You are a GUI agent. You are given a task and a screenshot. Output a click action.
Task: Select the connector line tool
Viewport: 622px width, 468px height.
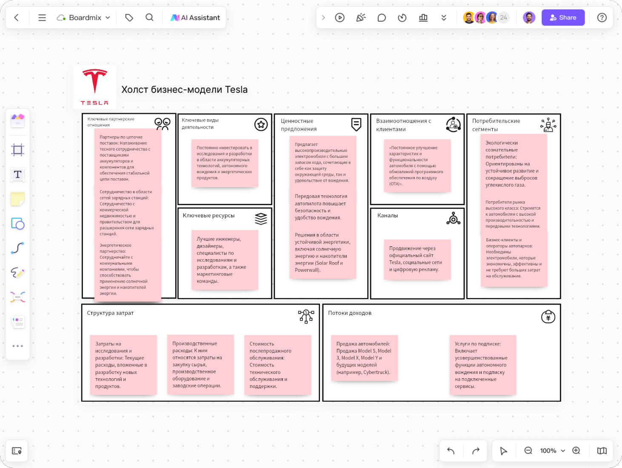17,248
